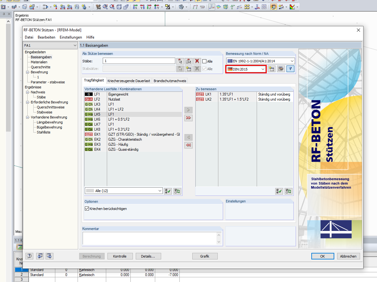Viewport: 377px width, 282px height.
Task: View in Y direction in RFEM toolbar
Action: click(x=142, y=7)
